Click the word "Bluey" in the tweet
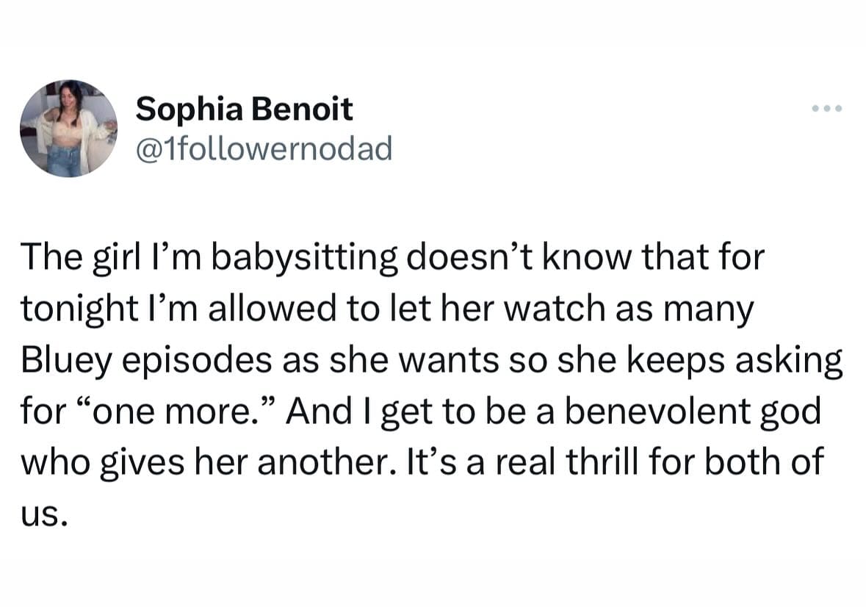 pos(62,361)
